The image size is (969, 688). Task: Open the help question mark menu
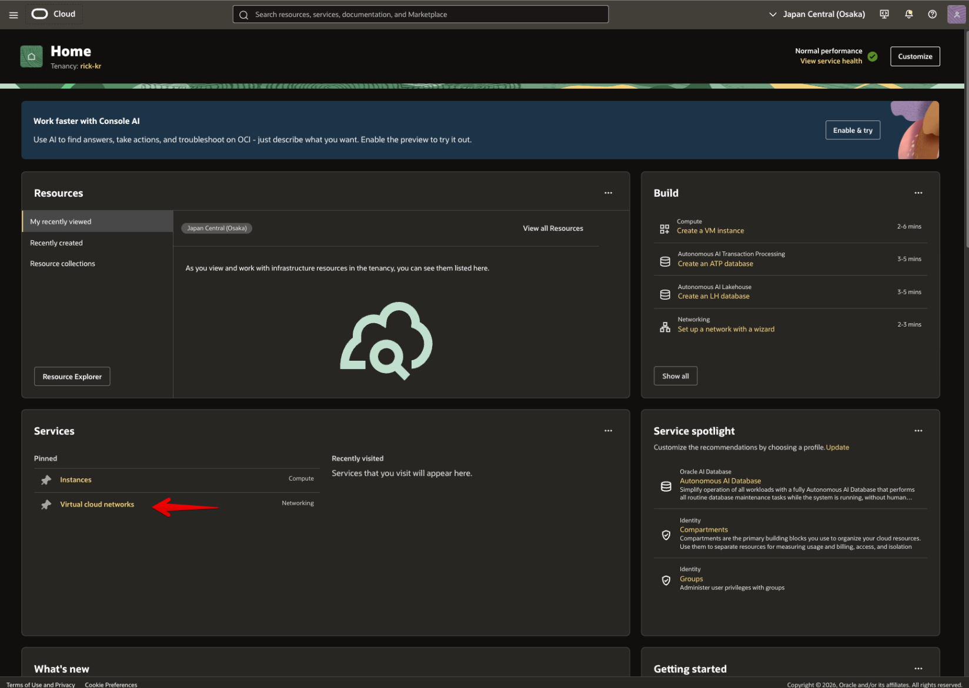pyautogui.click(x=933, y=14)
